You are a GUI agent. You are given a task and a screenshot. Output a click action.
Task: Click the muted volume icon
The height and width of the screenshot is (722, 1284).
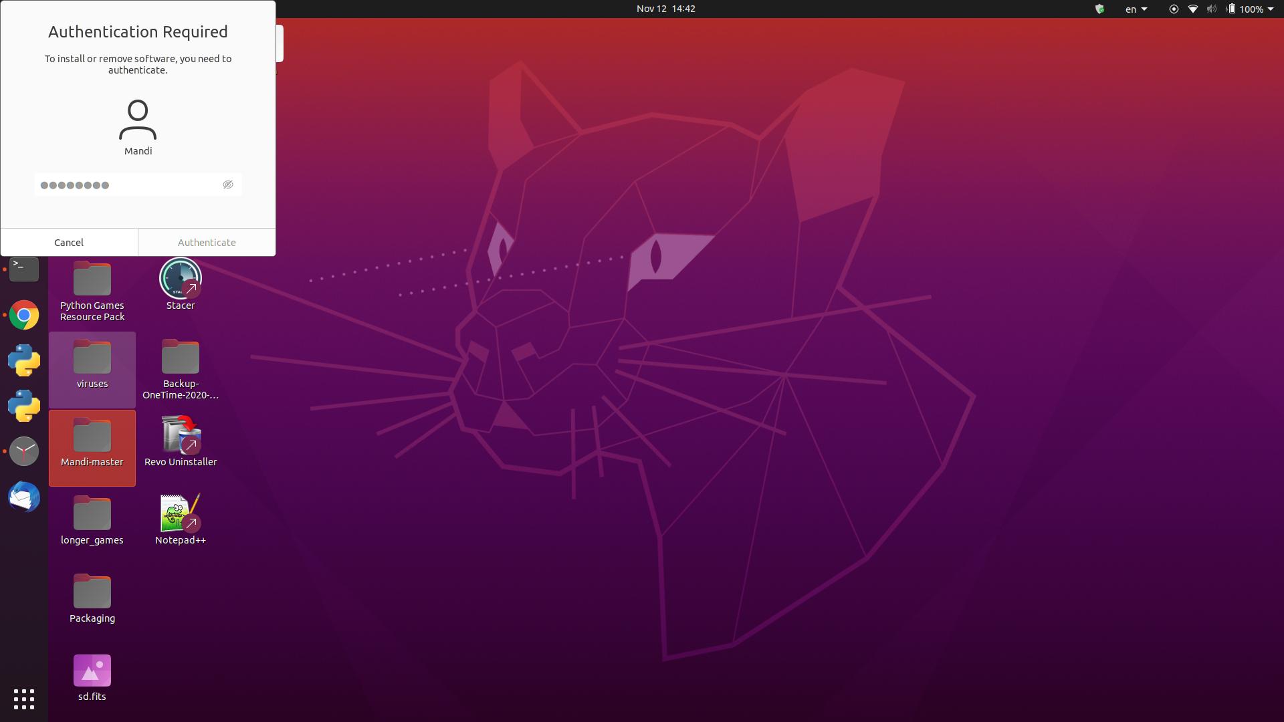click(1211, 9)
